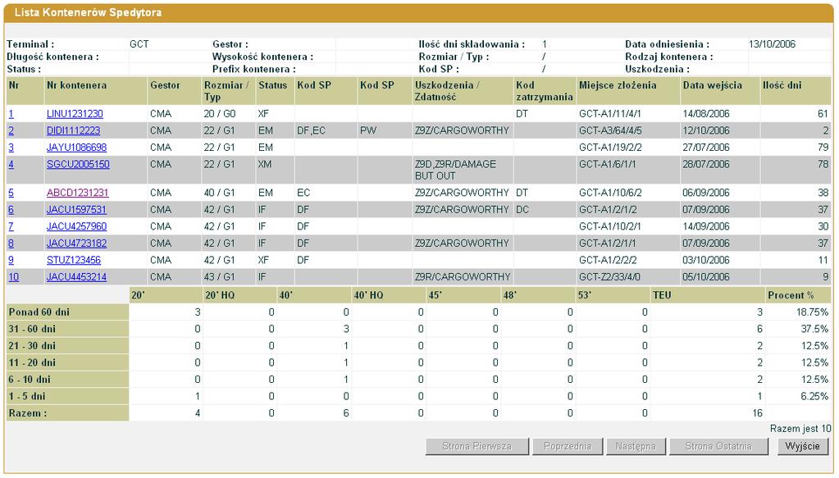Click the Terminal value GCT
The height and width of the screenshot is (478, 839).
click(139, 44)
